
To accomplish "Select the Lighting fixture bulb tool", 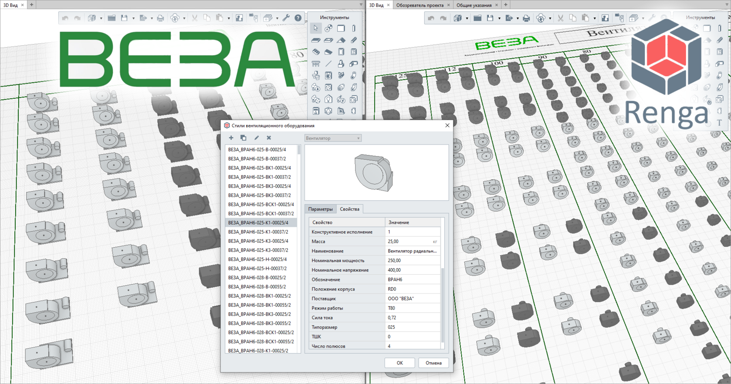I will 329,99.
